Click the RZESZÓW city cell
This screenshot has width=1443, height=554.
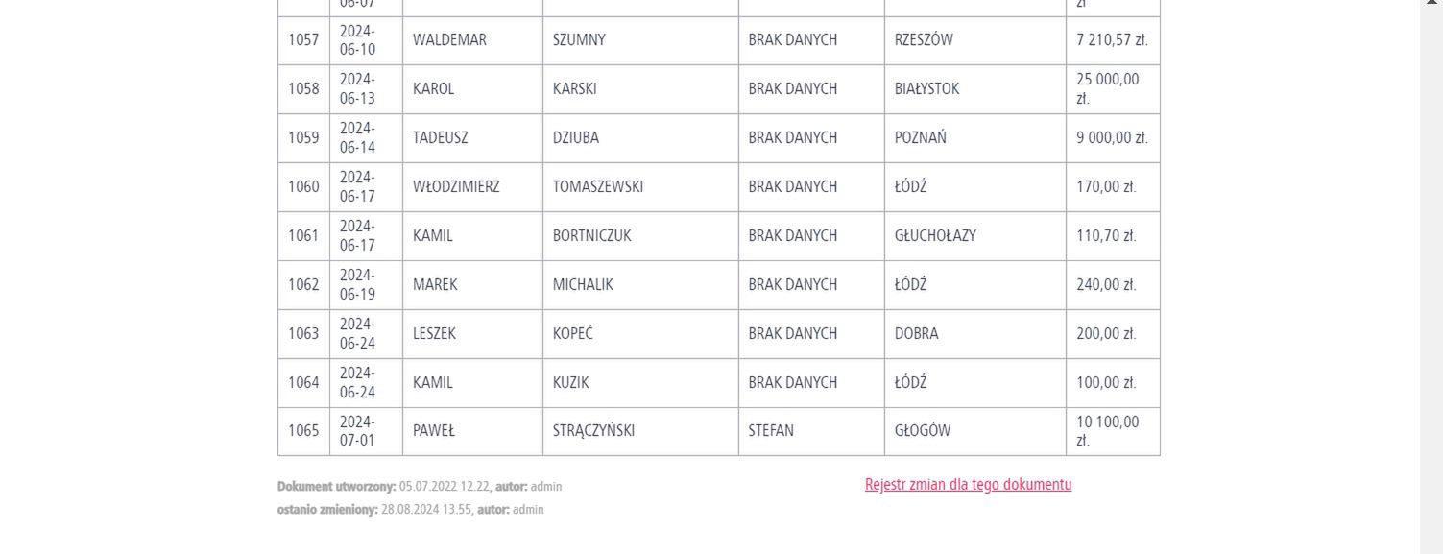[924, 40]
